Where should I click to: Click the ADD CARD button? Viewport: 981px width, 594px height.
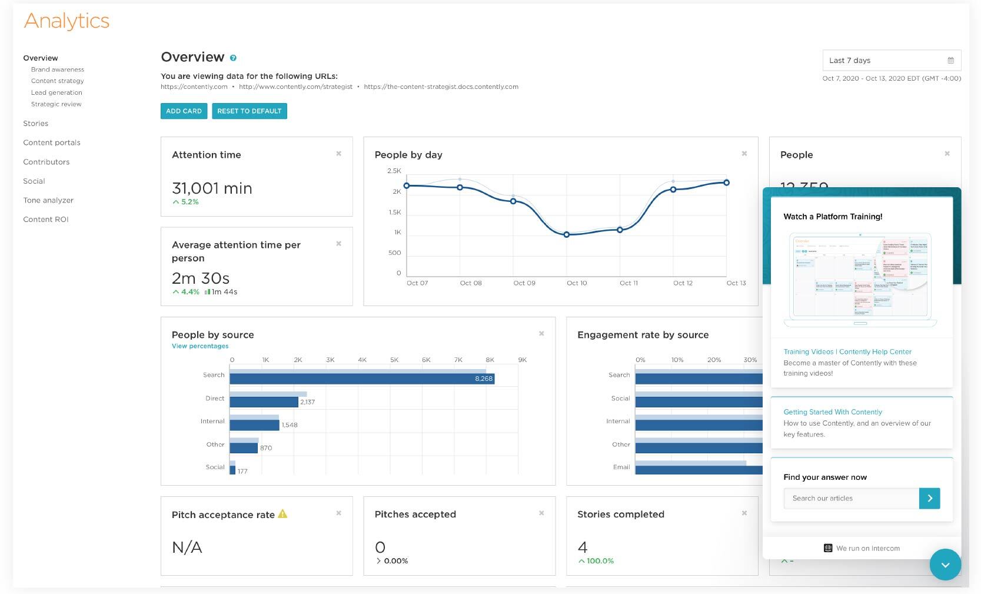[184, 111]
